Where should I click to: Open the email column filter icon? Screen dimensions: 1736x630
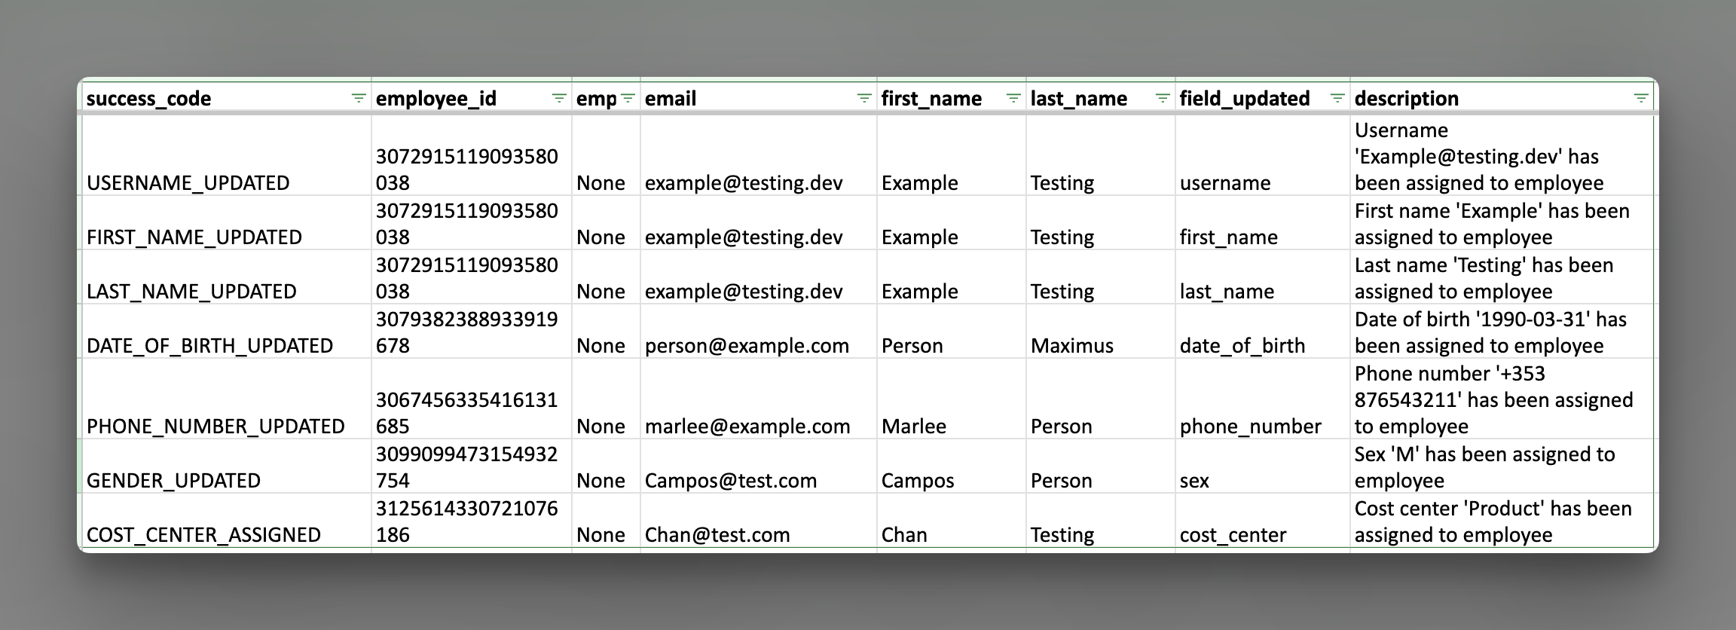click(x=864, y=99)
